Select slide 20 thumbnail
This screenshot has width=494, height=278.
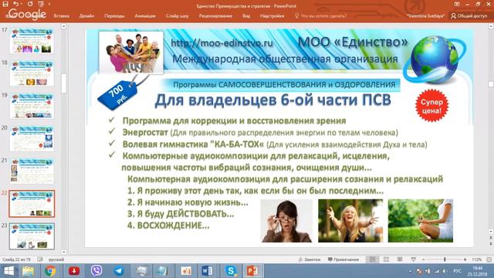tap(32, 139)
